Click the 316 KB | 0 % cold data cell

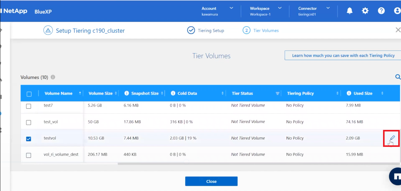[181, 122]
